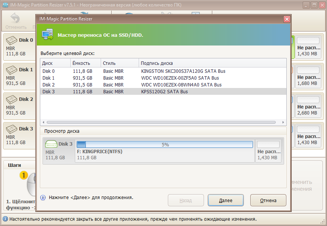Click the info icon beside Нажмите Далее hint
The image size is (327, 226).
(43, 198)
